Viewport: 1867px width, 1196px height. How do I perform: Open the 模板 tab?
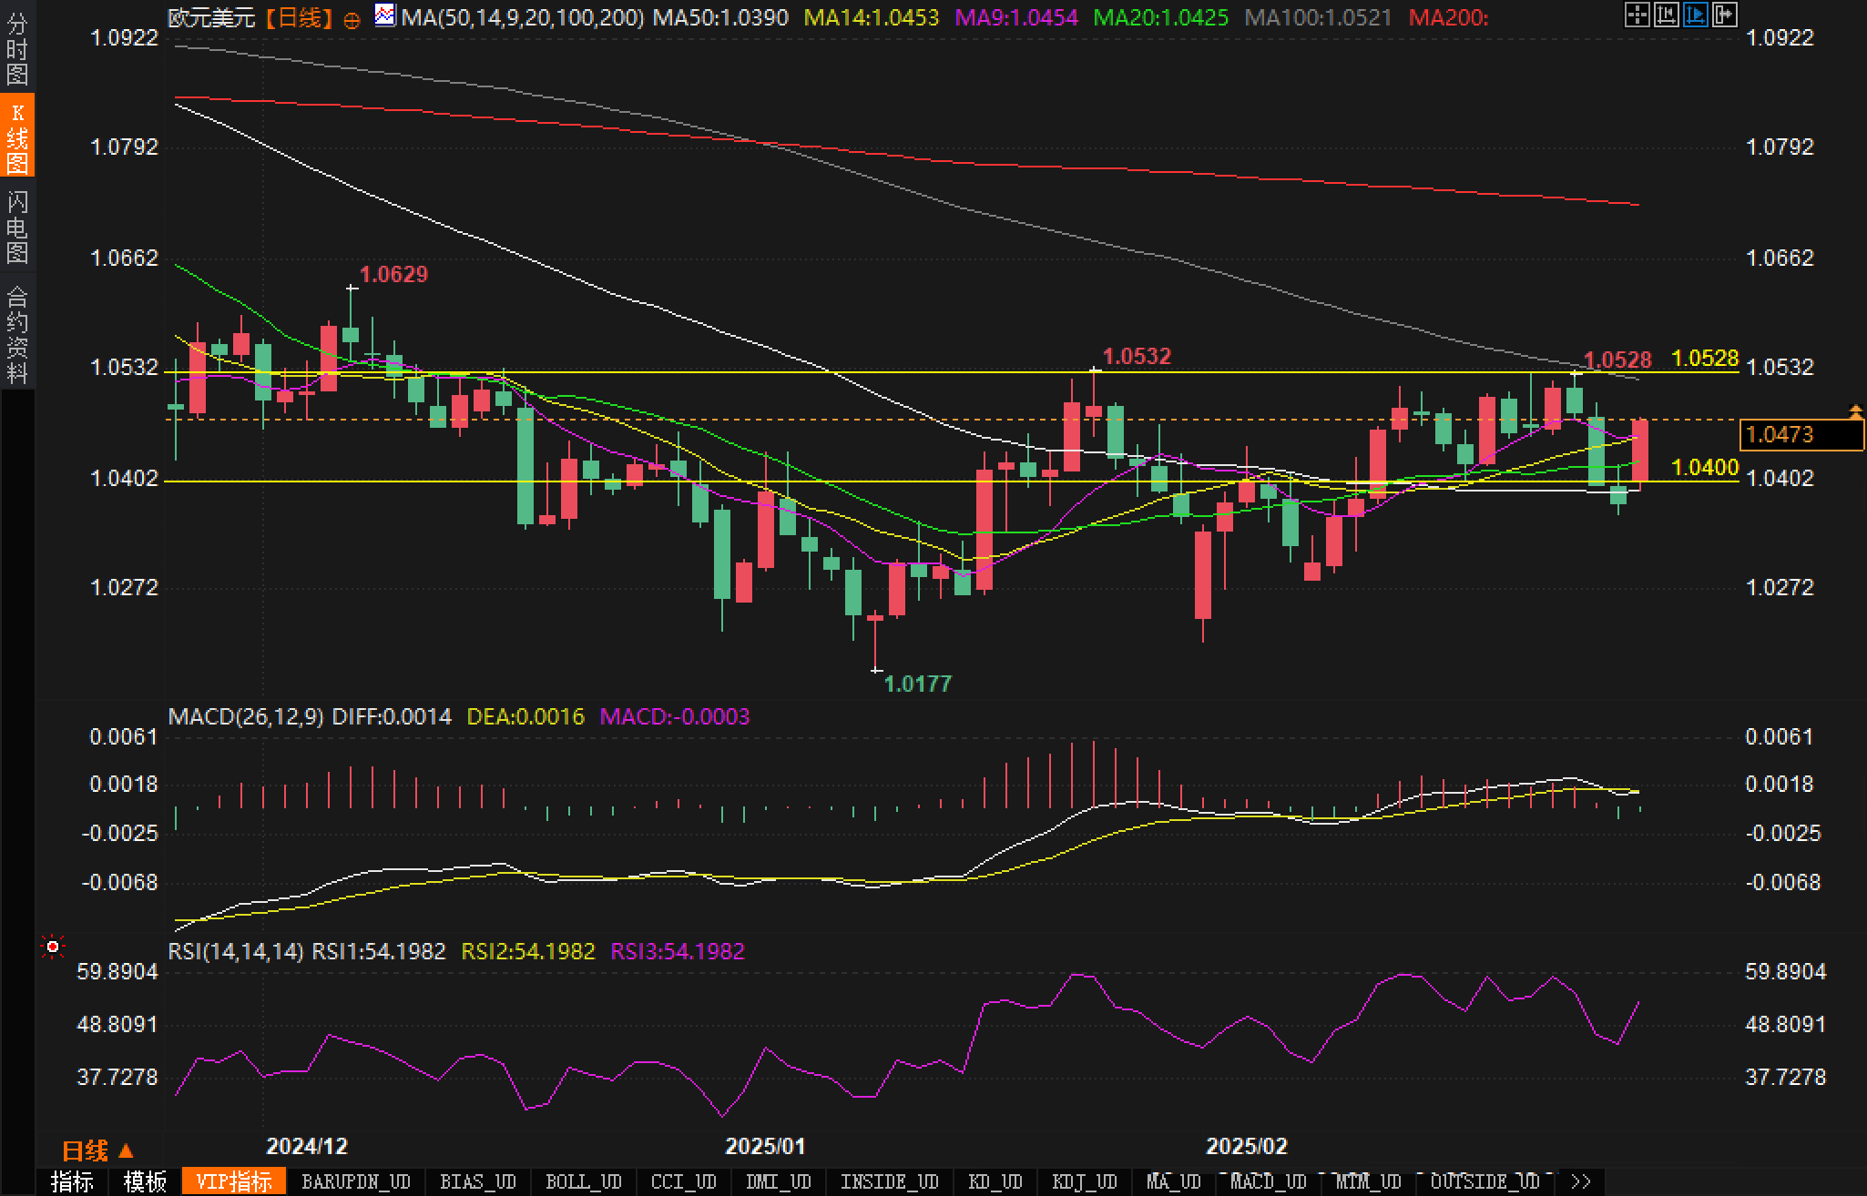[x=145, y=1181]
